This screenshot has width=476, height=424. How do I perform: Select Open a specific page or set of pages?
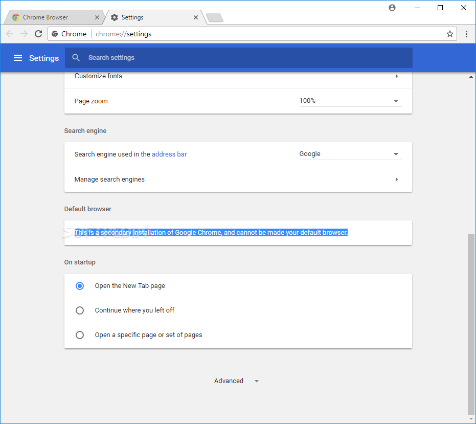80,335
